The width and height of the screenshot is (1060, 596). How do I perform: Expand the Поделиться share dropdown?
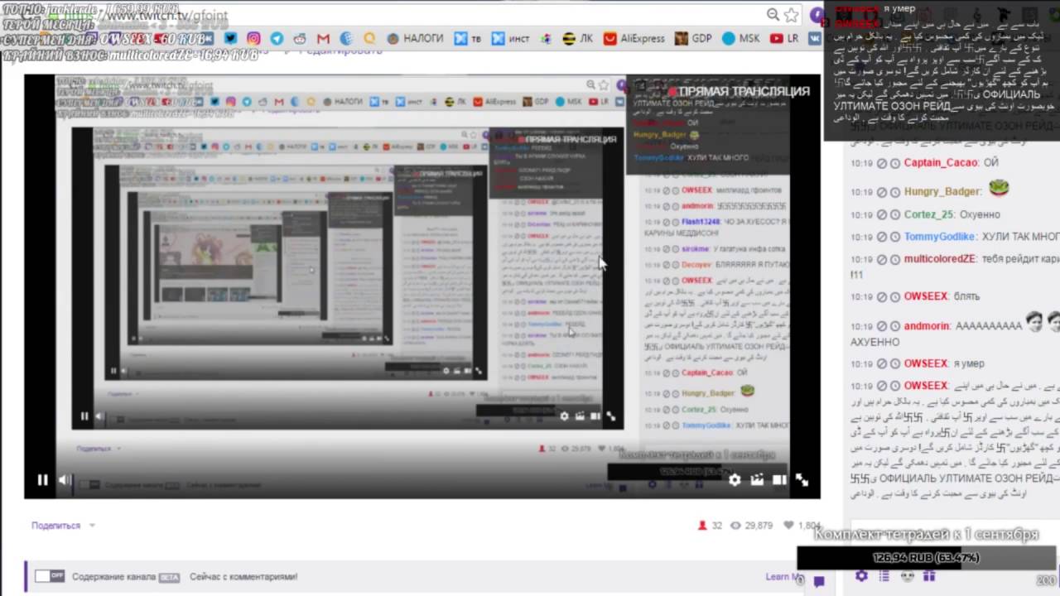pos(64,526)
